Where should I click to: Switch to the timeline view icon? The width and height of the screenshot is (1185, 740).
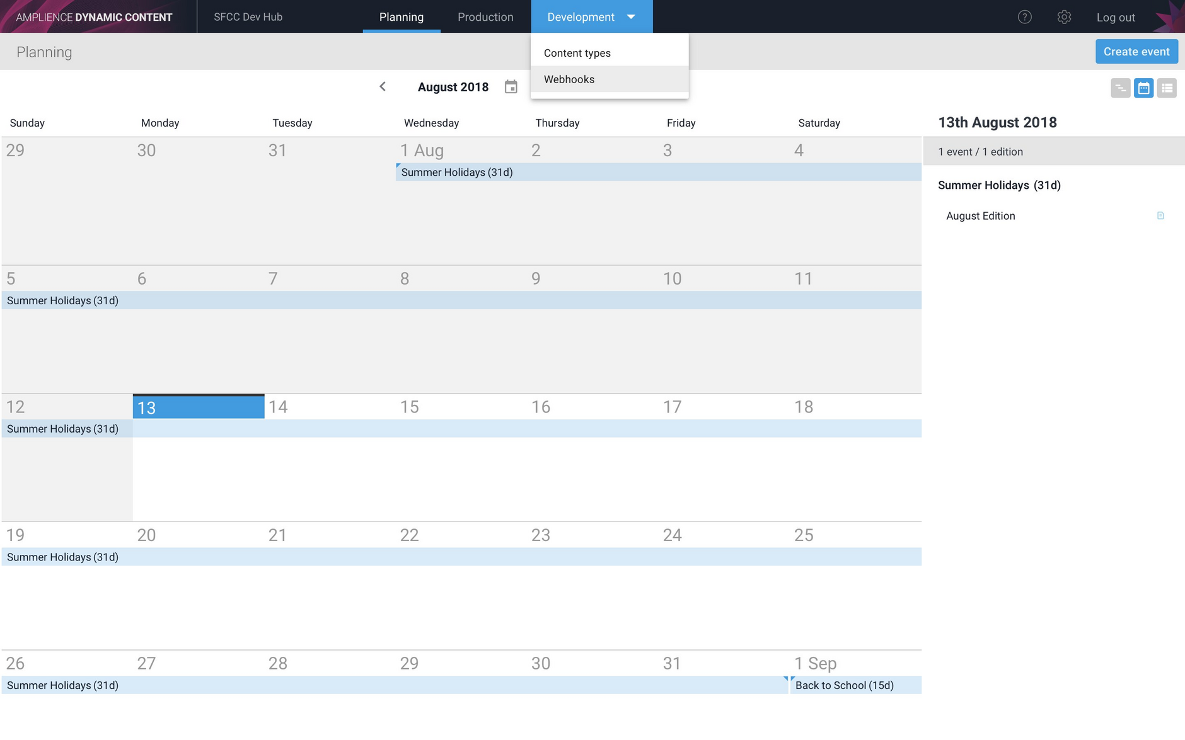pos(1120,88)
